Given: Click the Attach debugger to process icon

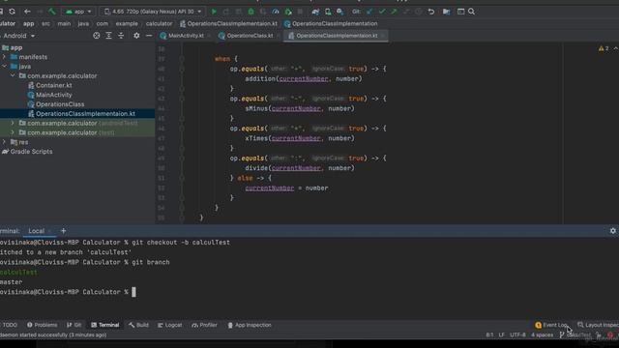Looking at the screenshot, I should point(288,12).
